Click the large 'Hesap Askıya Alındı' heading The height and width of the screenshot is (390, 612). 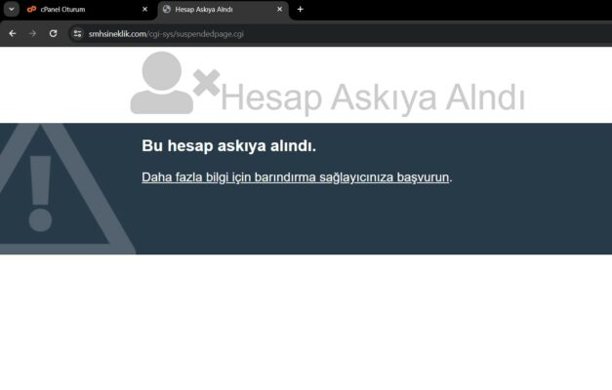coord(373,98)
